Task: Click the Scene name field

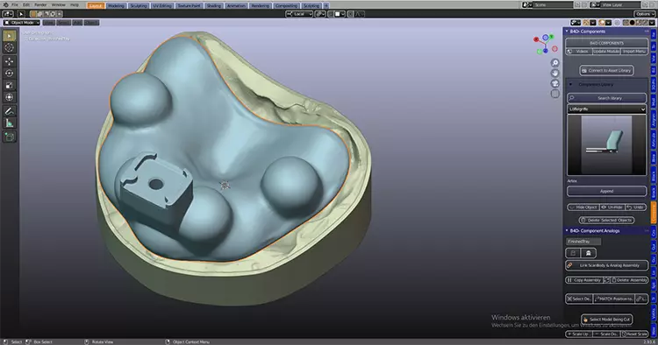Action: click(553, 4)
